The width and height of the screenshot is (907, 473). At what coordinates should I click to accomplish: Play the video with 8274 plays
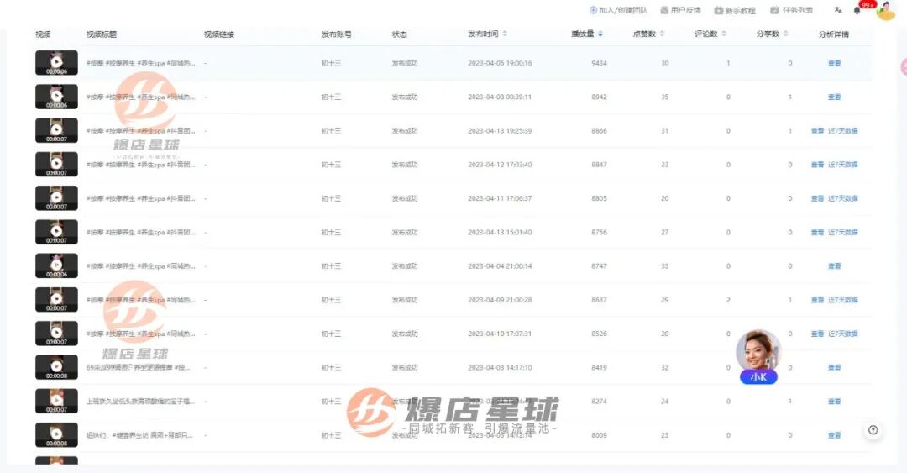pos(56,402)
